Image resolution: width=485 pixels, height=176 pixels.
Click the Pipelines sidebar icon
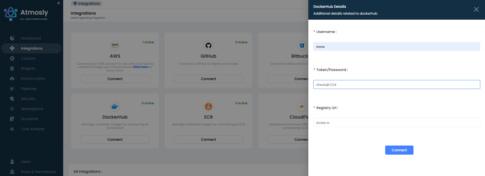tap(12, 89)
